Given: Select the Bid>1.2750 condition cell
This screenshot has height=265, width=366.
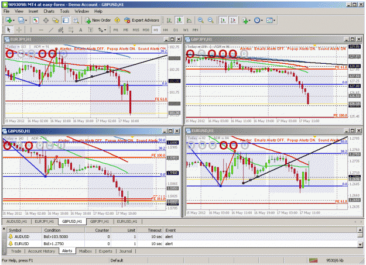Looking at the screenshot, I should tap(63, 243).
